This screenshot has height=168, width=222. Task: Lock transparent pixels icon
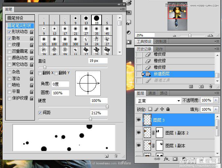(x=150, y=109)
